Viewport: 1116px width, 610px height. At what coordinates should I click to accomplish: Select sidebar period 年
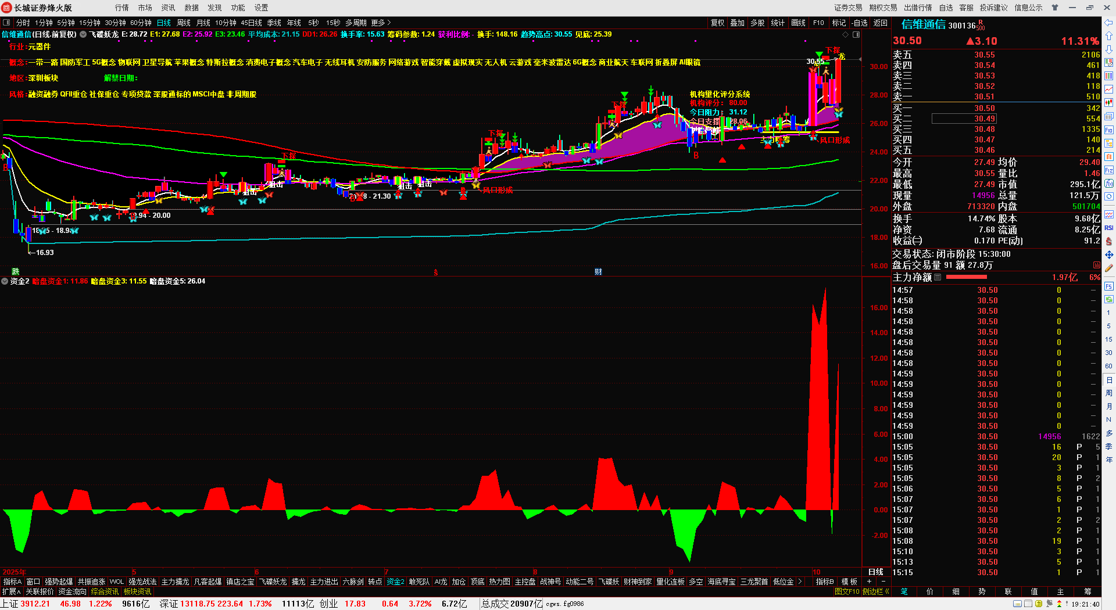click(1109, 460)
